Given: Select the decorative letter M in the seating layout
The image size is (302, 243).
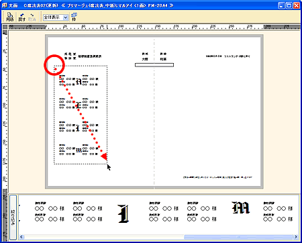Looking at the screenshot, I should pos(79,150).
